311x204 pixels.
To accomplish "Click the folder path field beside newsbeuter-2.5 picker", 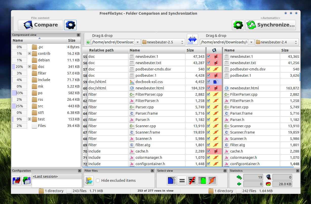I will click(113, 42).
